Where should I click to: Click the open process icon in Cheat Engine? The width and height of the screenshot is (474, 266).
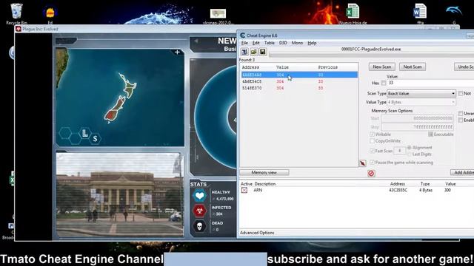coord(244,52)
